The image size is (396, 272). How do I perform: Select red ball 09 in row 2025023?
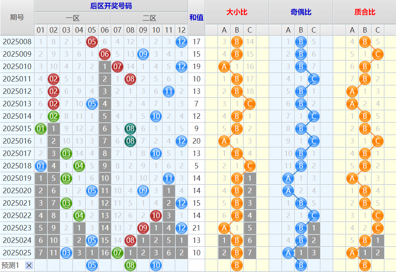pyautogui.click(x=143, y=228)
